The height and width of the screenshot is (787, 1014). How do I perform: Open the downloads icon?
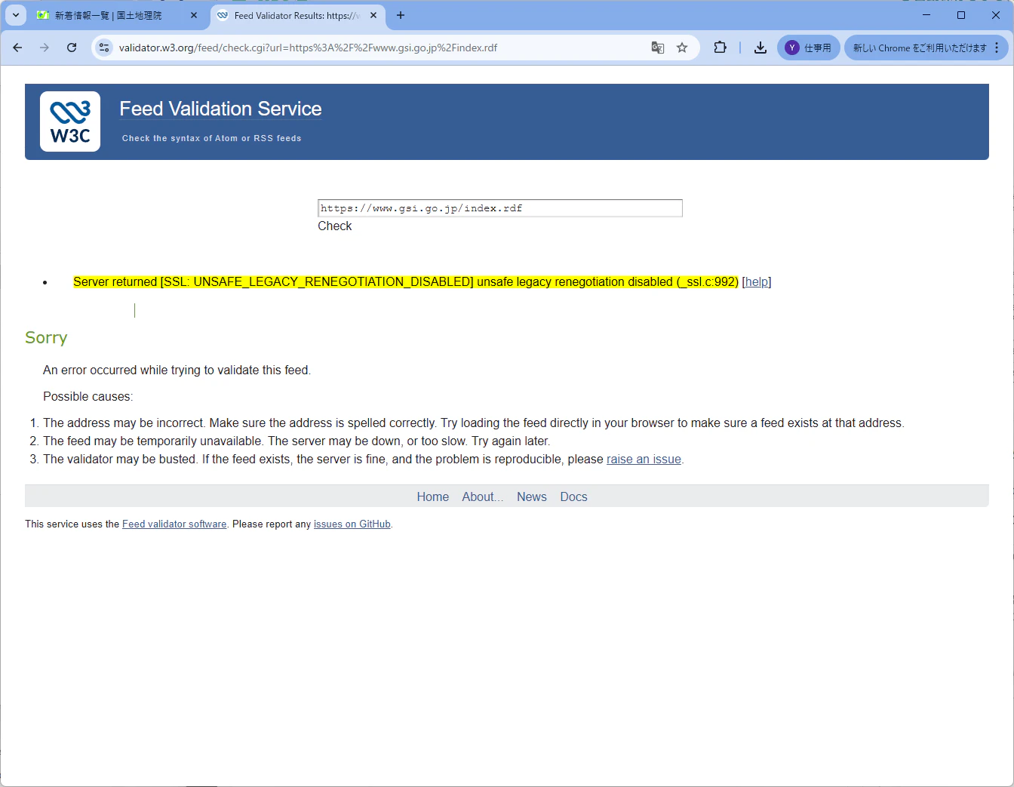click(x=760, y=48)
